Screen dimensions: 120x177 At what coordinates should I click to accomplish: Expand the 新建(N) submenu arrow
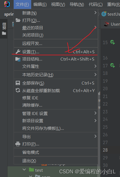(95, 13)
